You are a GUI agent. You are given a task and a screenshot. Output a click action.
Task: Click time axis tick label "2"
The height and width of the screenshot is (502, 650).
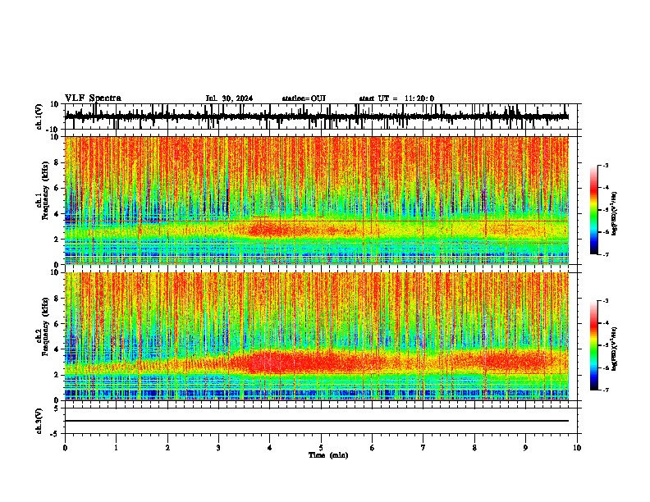(x=167, y=448)
